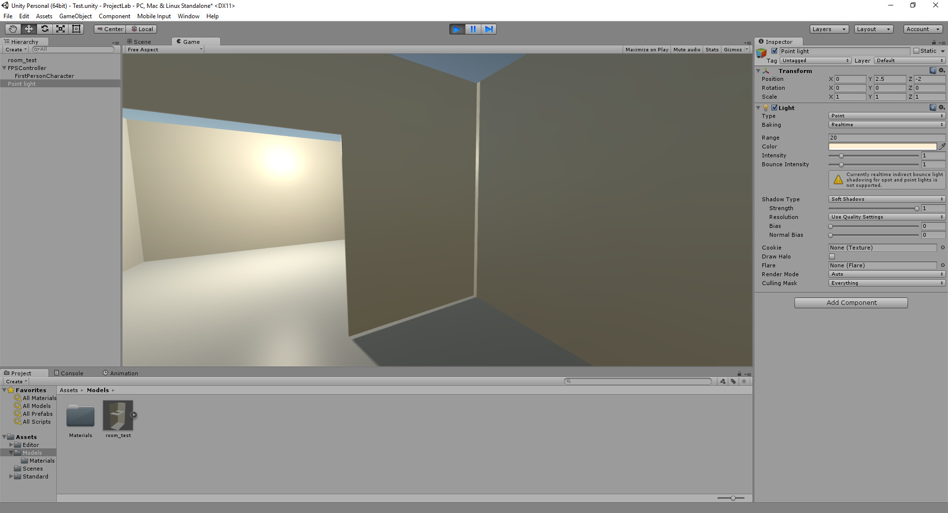948x513 pixels.
Task: Open the Shadow Type dropdown
Action: click(x=886, y=199)
